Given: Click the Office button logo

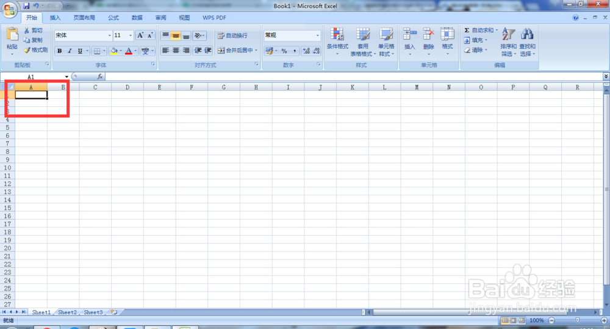Looking at the screenshot, I should (9, 9).
